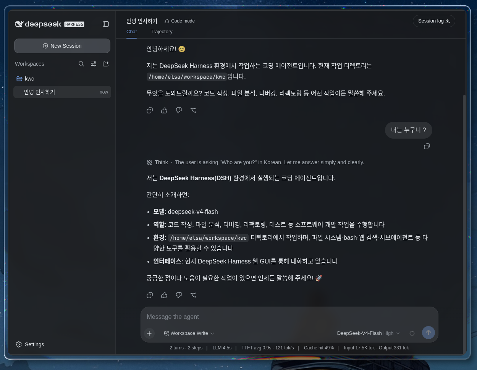The width and height of the screenshot is (477, 370).
Task: Copy the user message '너는 누구니?'
Action: (x=427, y=146)
